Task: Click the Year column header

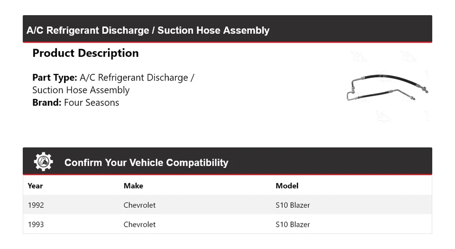Action: pos(35,186)
